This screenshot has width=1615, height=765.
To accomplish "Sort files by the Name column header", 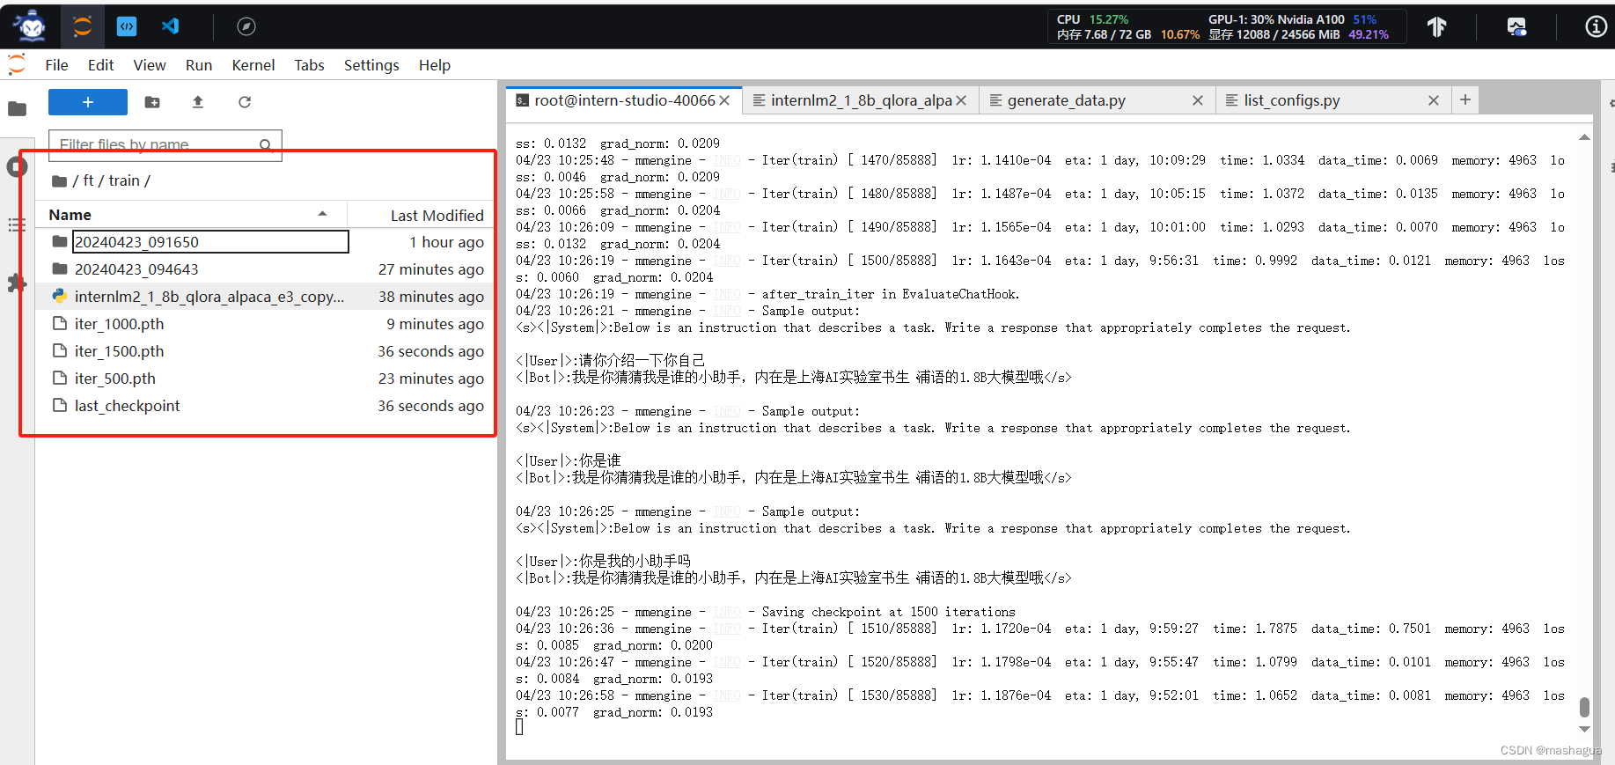I will pyautogui.click(x=191, y=215).
